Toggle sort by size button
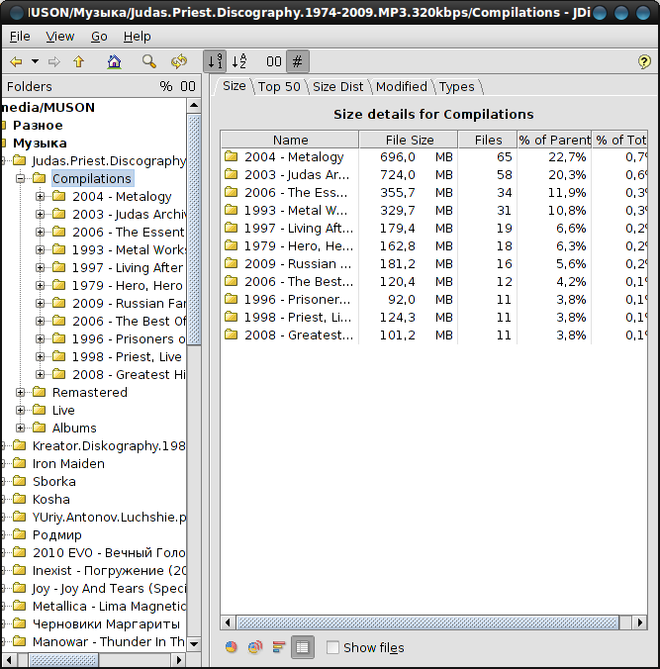Screen dimensions: 660x669 (215, 61)
